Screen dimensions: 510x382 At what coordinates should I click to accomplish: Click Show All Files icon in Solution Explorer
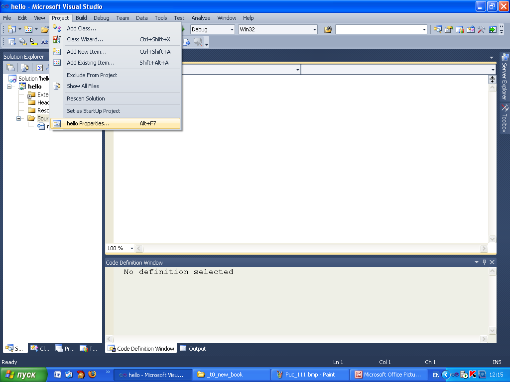pyautogui.click(x=25, y=68)
